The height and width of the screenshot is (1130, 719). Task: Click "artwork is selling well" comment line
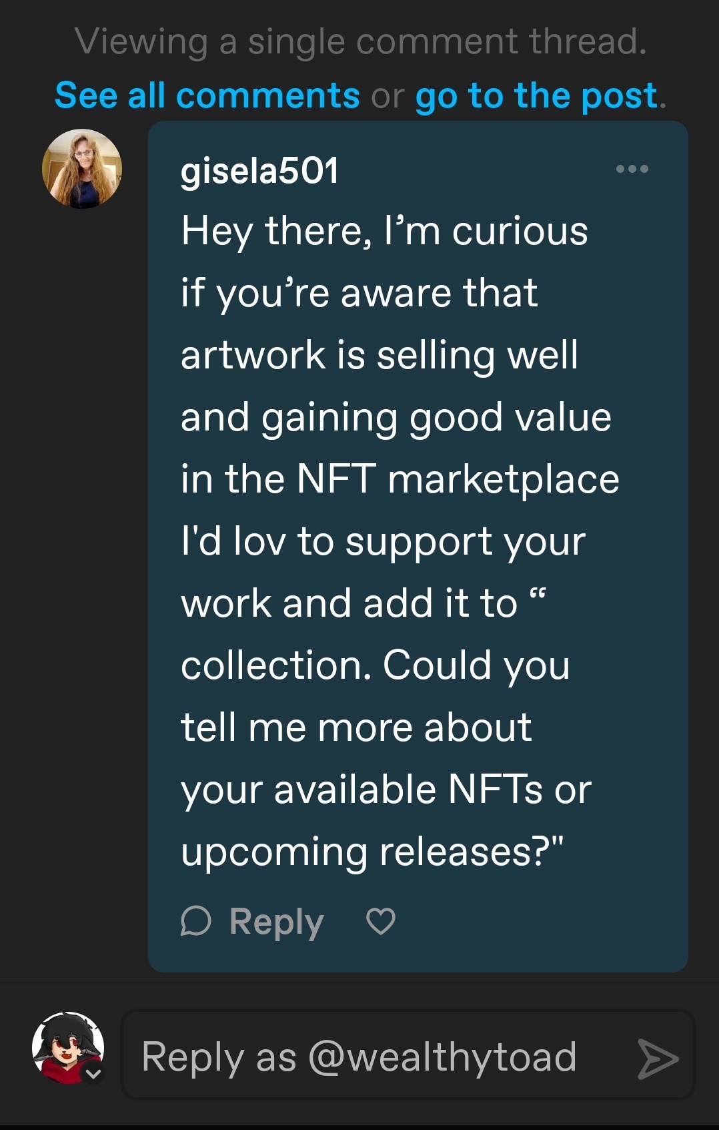379,354
